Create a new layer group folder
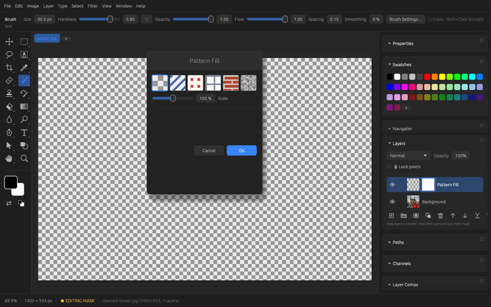Viewport: 491px width, 307px height. pyautogui.click(x=404, y=216)
